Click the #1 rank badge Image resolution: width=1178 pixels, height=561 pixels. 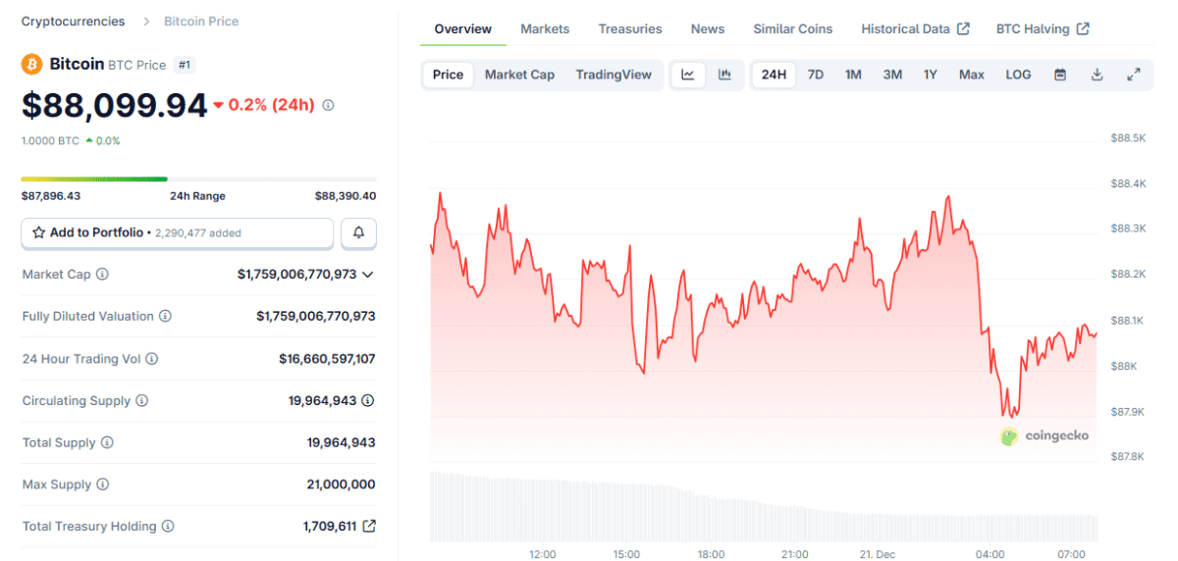[184, 65]
